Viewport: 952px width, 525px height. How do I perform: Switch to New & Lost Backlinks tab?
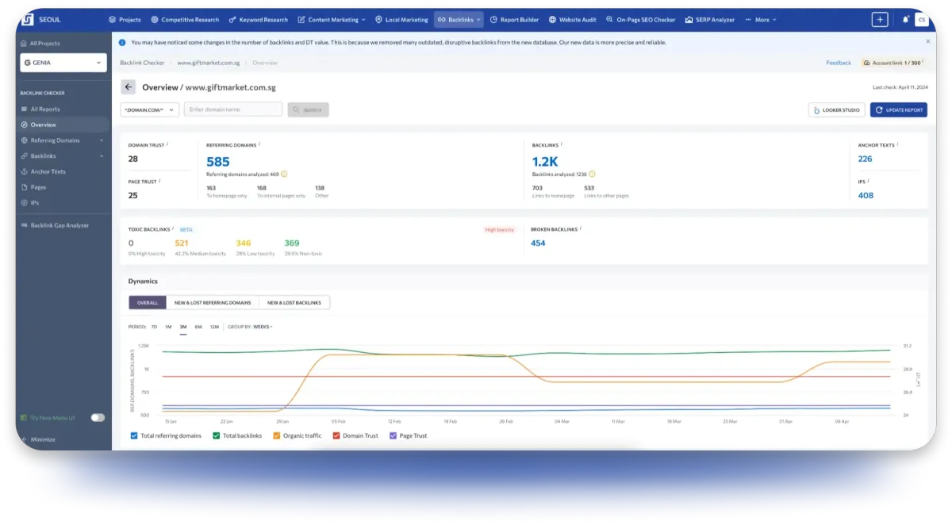[294, 302]
